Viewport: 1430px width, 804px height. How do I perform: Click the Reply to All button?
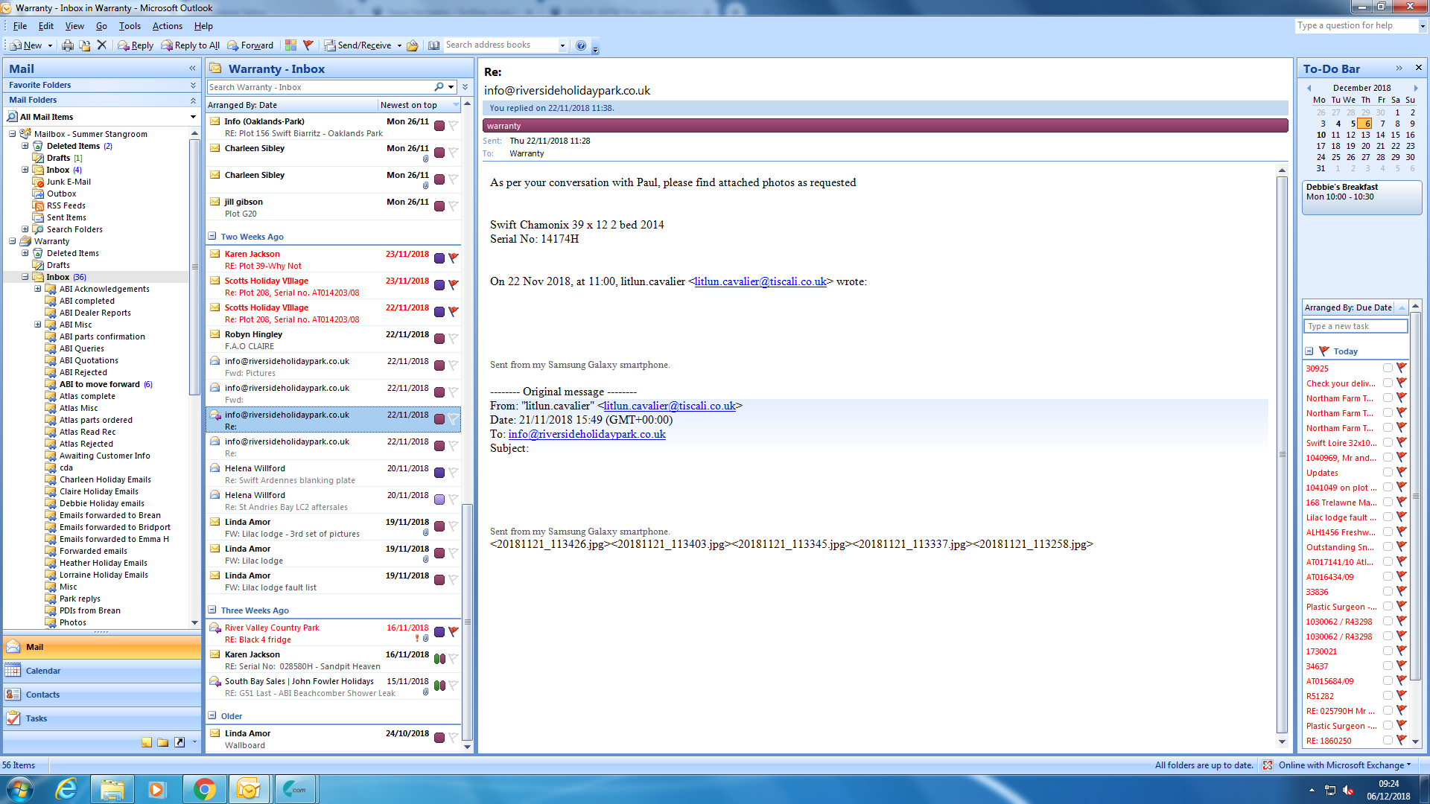point(191,45)
